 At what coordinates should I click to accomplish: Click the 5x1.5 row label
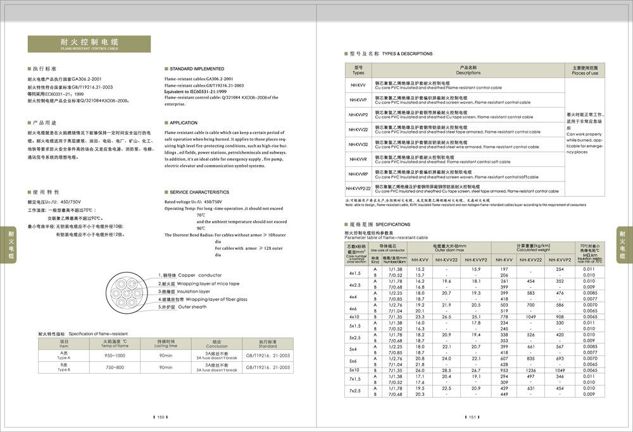coord(355,326)
